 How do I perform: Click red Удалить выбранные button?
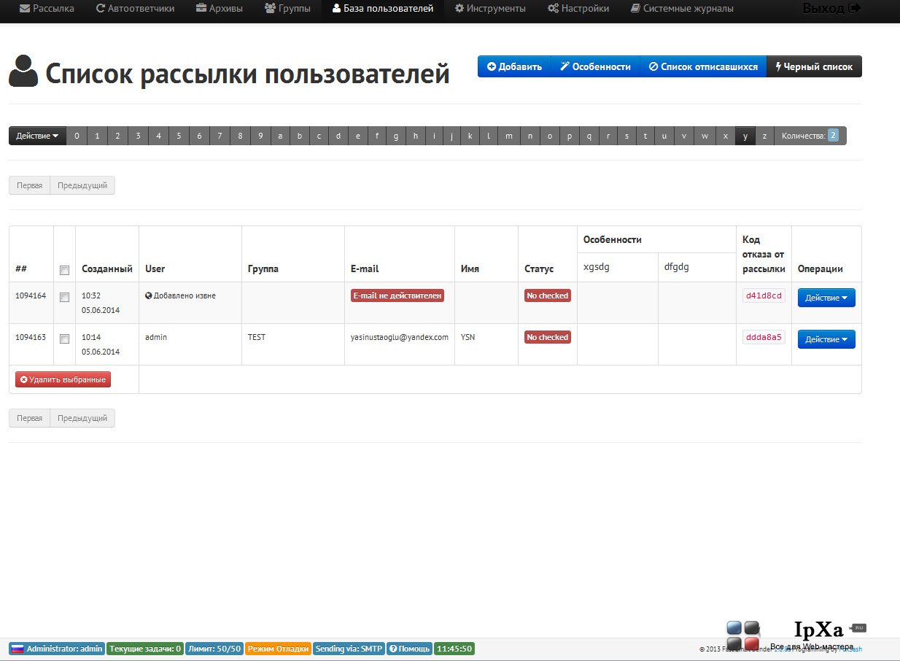[63, 379]
